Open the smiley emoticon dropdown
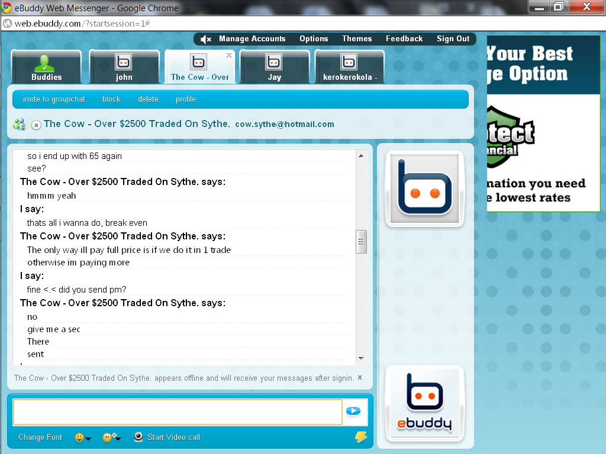Viewport: 606px width, 454px height. click(83, 437)
